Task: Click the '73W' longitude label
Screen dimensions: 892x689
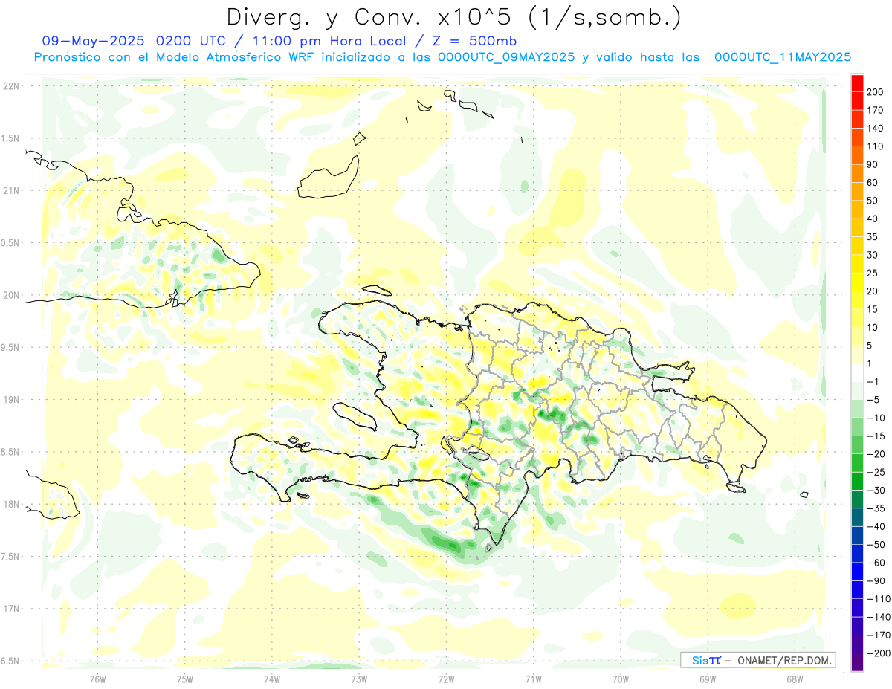Action: click(359, 678)
